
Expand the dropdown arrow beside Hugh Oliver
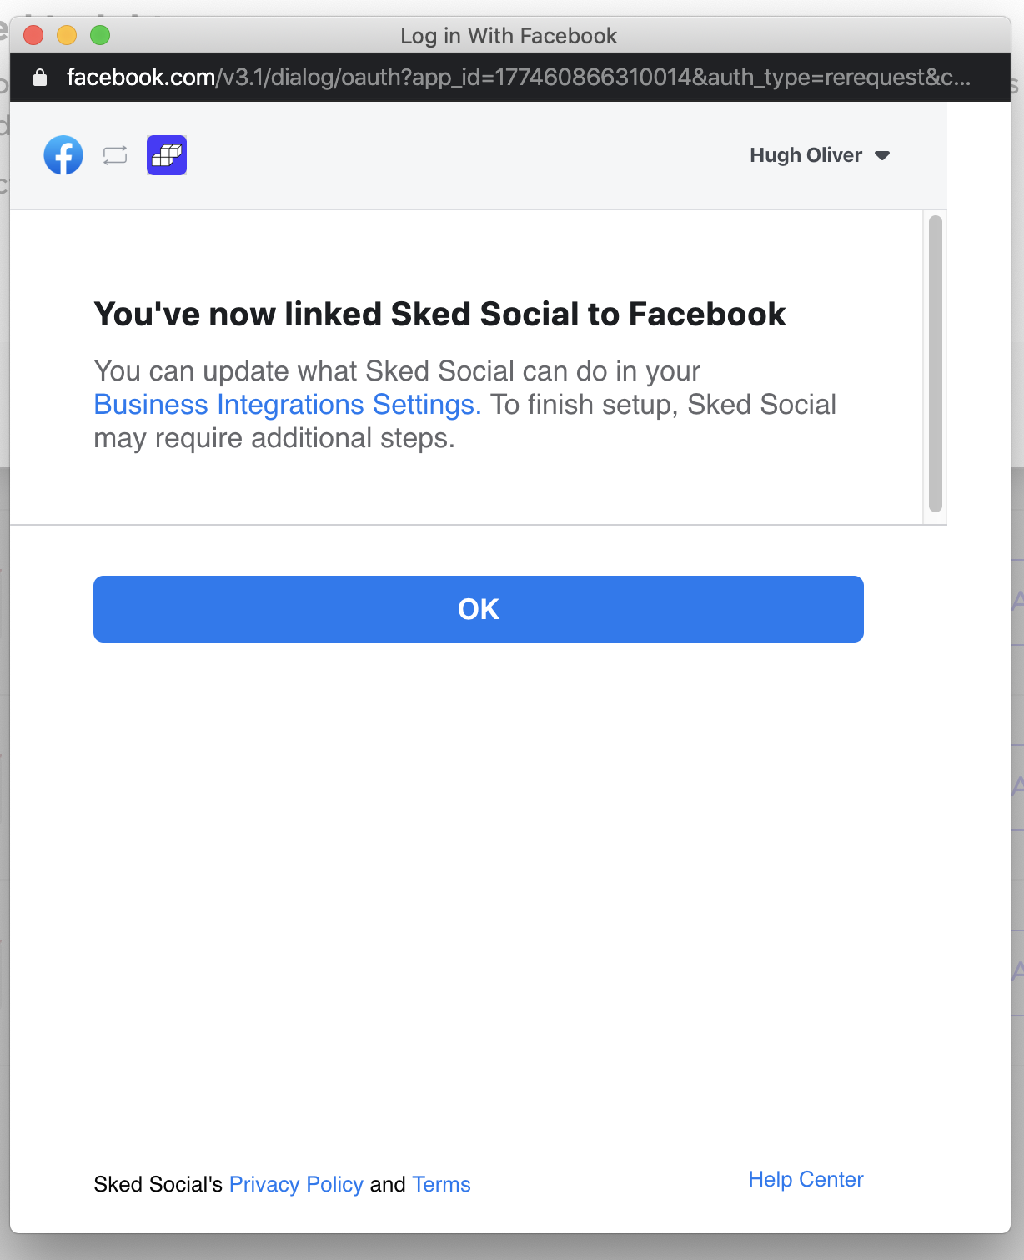(x=882, y=156)
